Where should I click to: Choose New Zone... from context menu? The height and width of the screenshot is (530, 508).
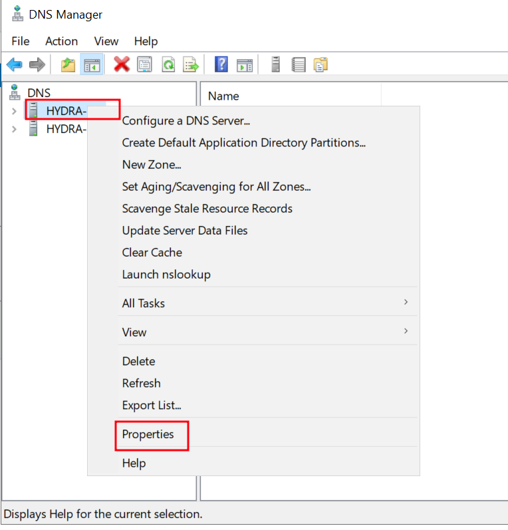[x=152, y=165]
